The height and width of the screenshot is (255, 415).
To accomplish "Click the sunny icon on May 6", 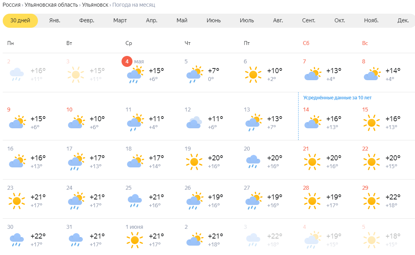I will [x=253, y=74].
